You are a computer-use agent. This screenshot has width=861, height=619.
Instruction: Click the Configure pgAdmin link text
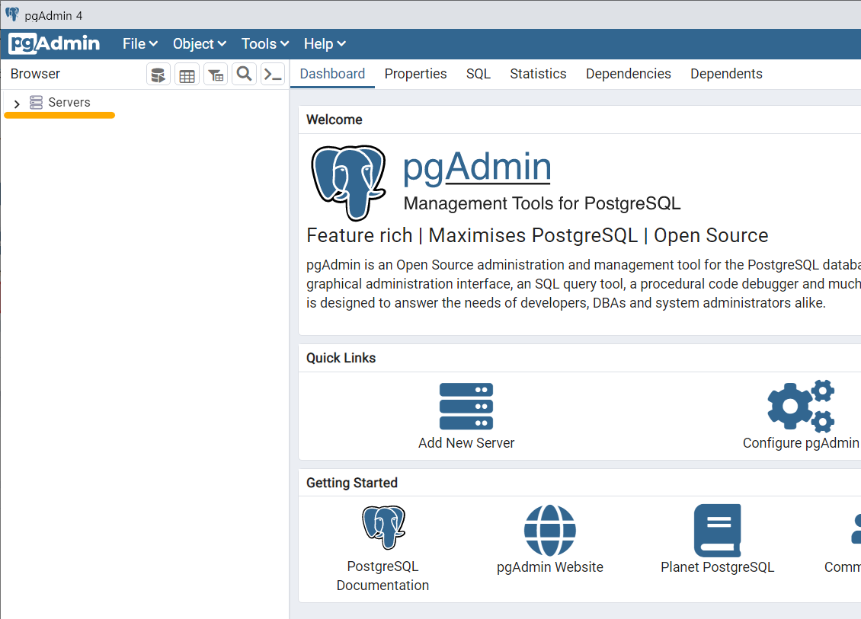pyautogui.click(x=801, y=443)
